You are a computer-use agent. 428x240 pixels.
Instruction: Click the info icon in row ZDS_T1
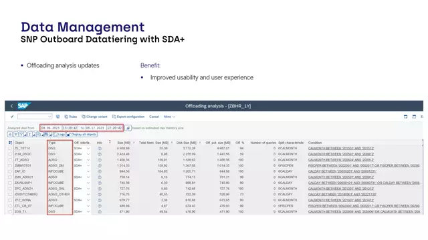pyautogui.click(x=100, y=212)
